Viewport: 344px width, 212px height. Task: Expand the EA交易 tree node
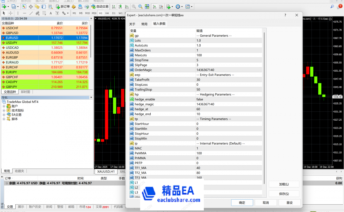[4, 115]
